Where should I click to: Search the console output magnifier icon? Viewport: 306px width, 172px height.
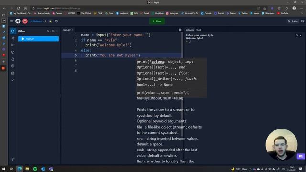click(x=297, y=35)
